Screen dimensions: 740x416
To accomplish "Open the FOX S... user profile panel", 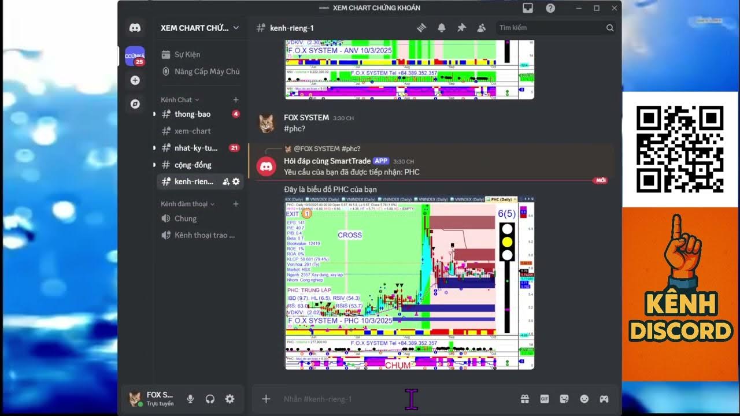I will [x=152, y=399].
